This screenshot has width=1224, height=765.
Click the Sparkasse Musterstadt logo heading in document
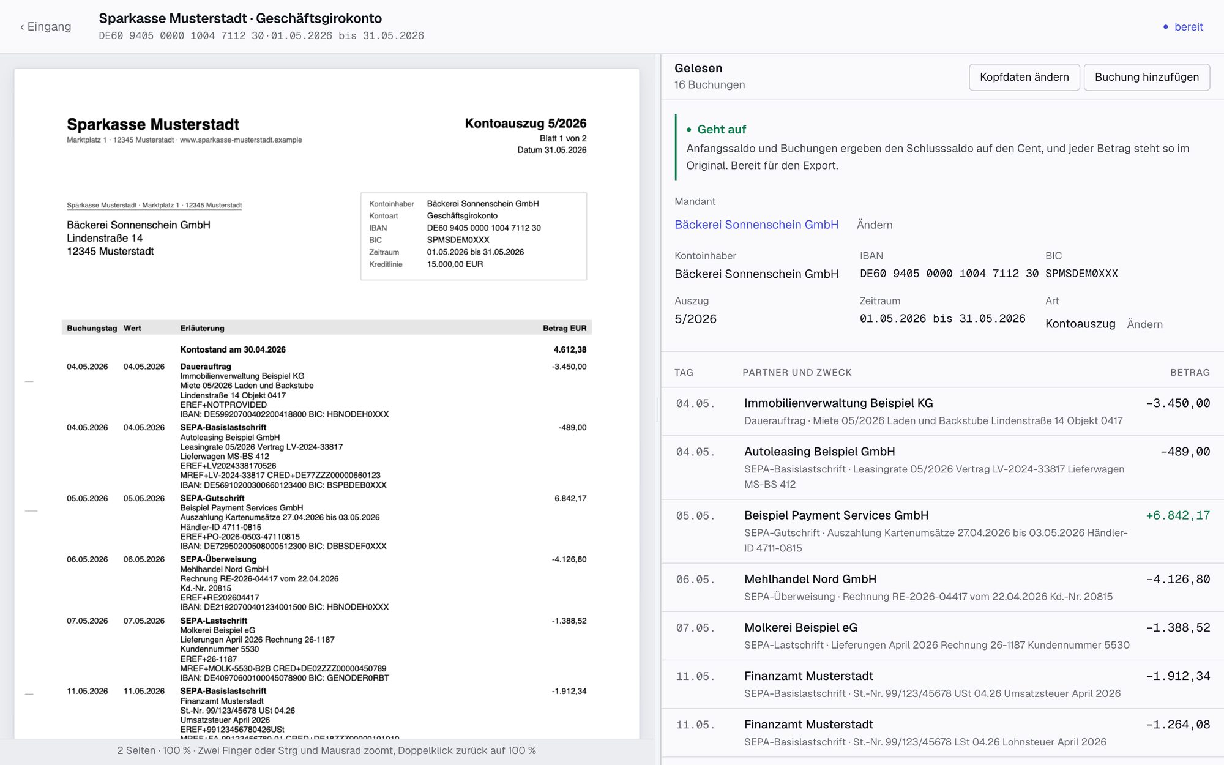pyautogui.click(x=153, y=124)
